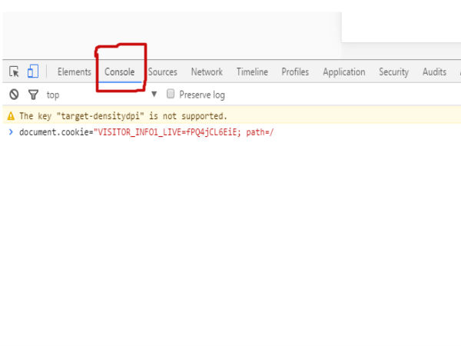Image resolution: width=461 pixels, height=346 pixels.
Task: Click the console filter funnel icon
Action: (32, 95)
